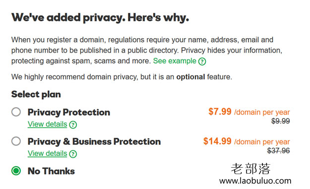Viewport: 310px width, 189px height.
Task: Click the help icon under Privacy & Business Protection
Action: point(73,154)
